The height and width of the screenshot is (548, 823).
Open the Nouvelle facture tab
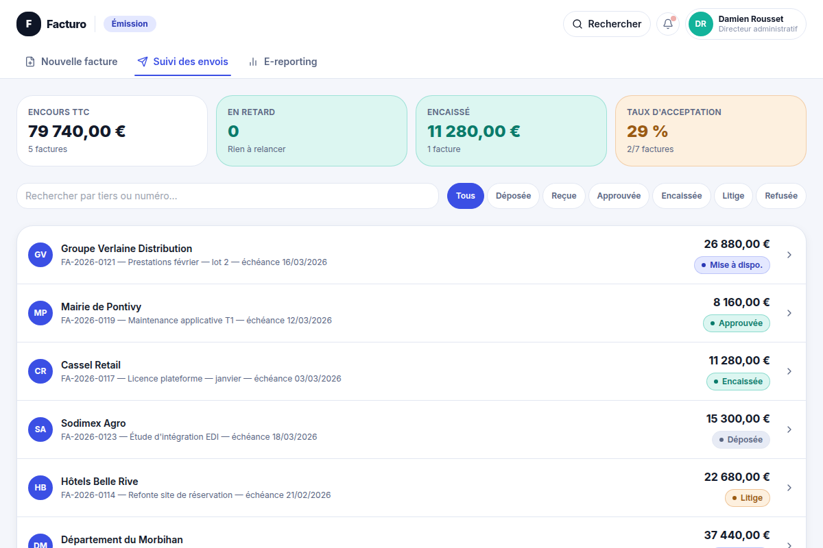(71, 62)
